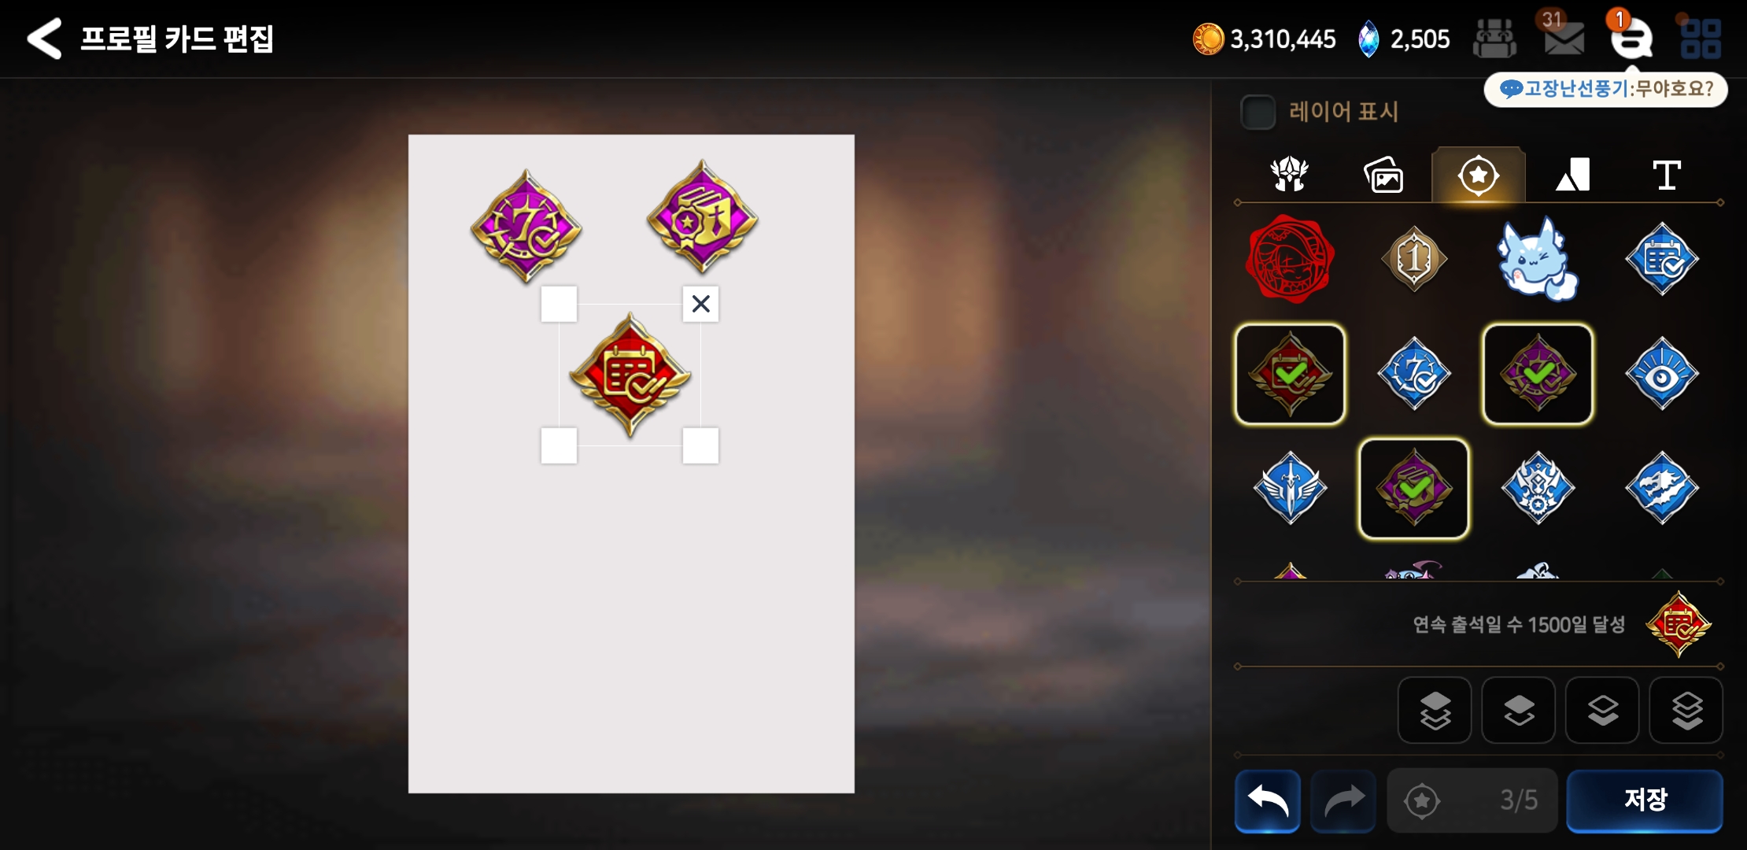Image resolution: width=1747 pixels, height=850 pixels.
Task: Open the text tab
Action: pyautogui.click(x=1667, y=174)
